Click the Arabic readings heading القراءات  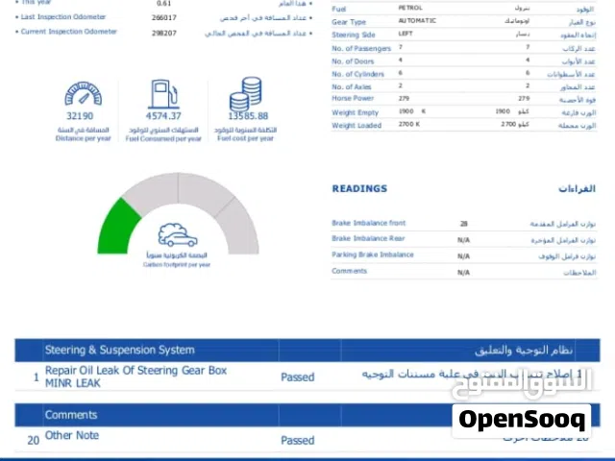(x=577, y=188)
